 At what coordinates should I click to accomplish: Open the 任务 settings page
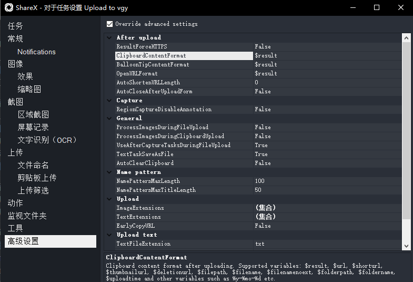(15, 26)
